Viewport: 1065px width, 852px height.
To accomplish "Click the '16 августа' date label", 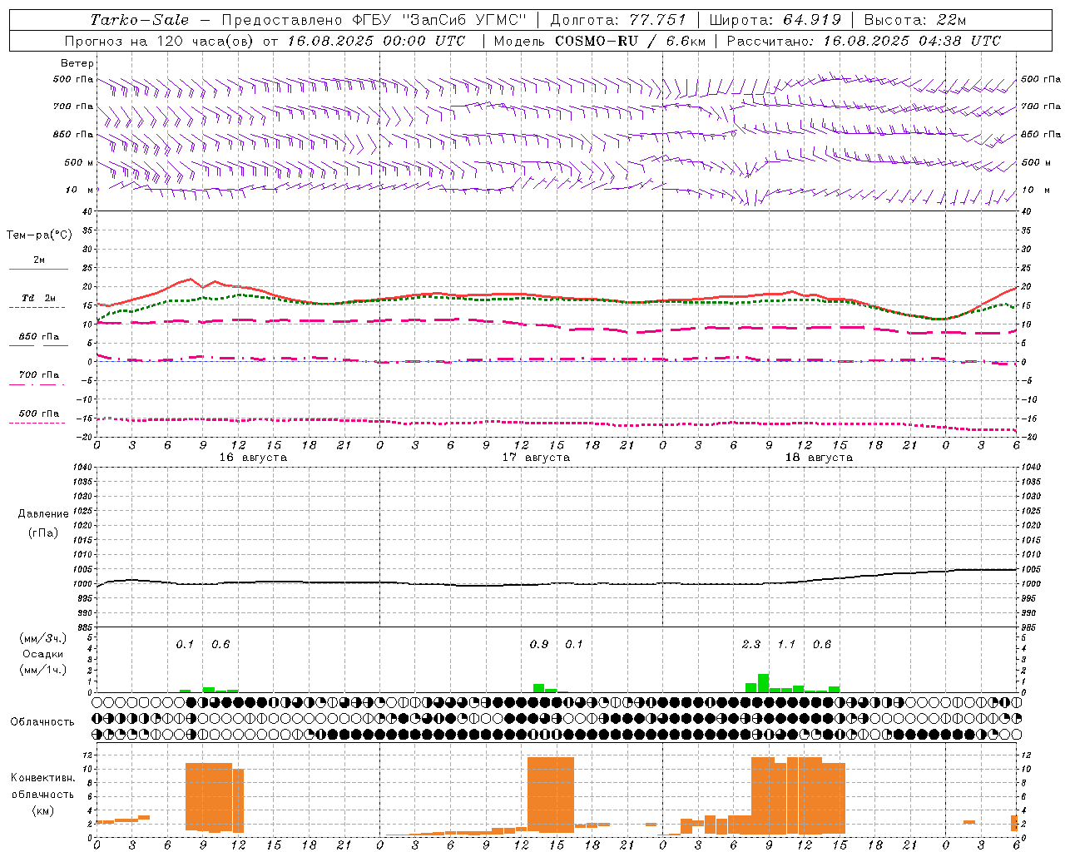I will (x=253, y=458).
